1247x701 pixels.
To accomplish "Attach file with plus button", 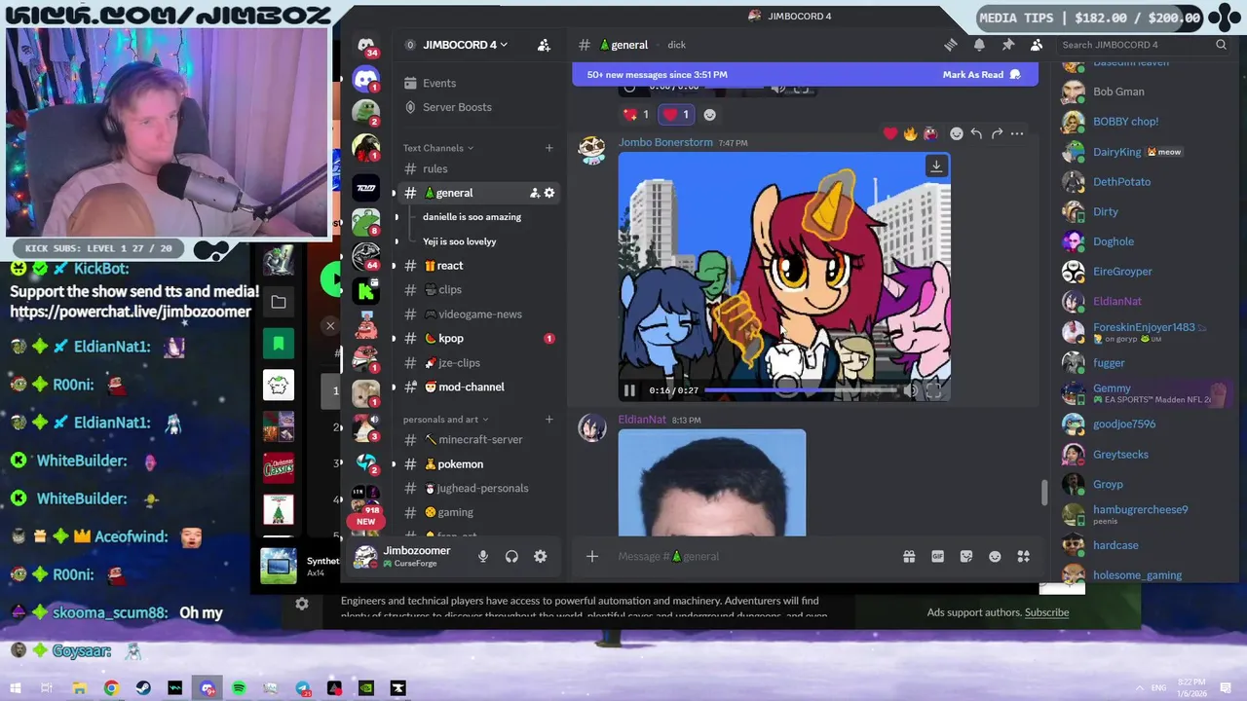I will point(591,556).
